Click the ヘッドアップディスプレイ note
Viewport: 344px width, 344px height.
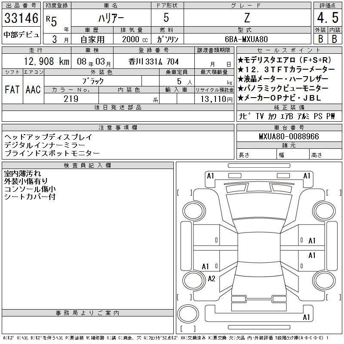pos(48,137)
